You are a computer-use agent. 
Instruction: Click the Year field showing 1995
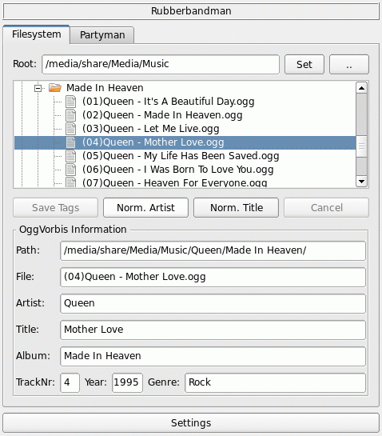tap(128, 383)
